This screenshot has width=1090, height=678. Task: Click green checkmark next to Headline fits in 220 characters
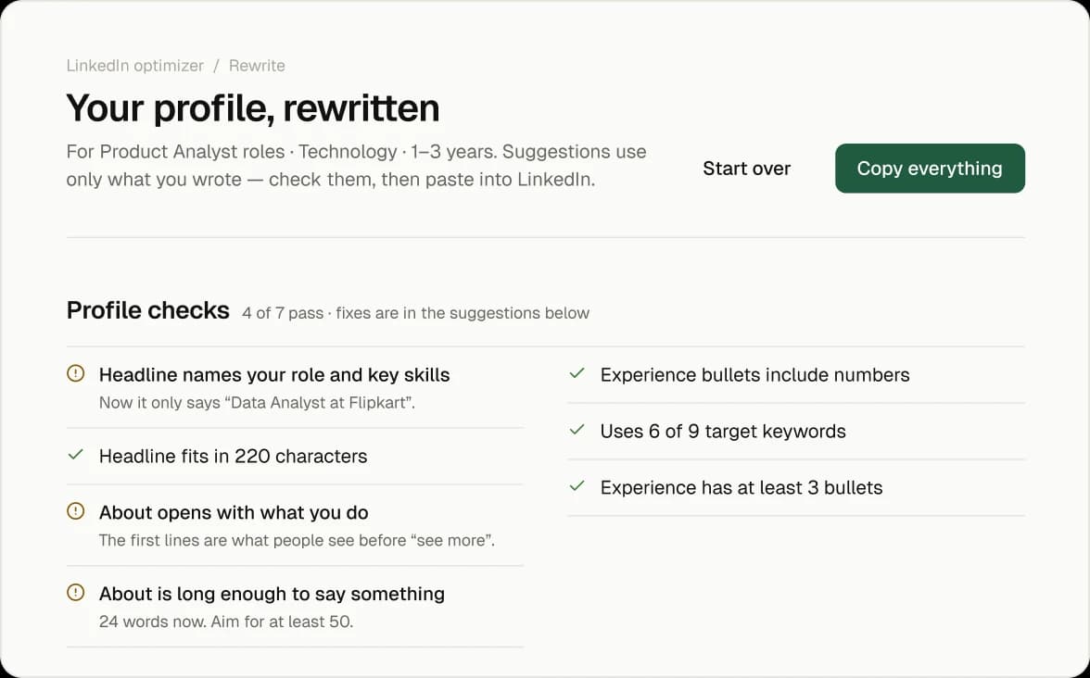[75, 455]
